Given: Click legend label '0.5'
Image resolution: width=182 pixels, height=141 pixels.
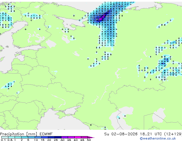Looking at the screenshot, I should coord(10,140).
